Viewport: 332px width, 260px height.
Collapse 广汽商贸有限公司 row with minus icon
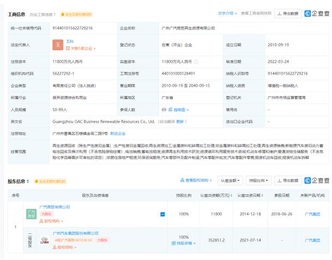[162, 214]
